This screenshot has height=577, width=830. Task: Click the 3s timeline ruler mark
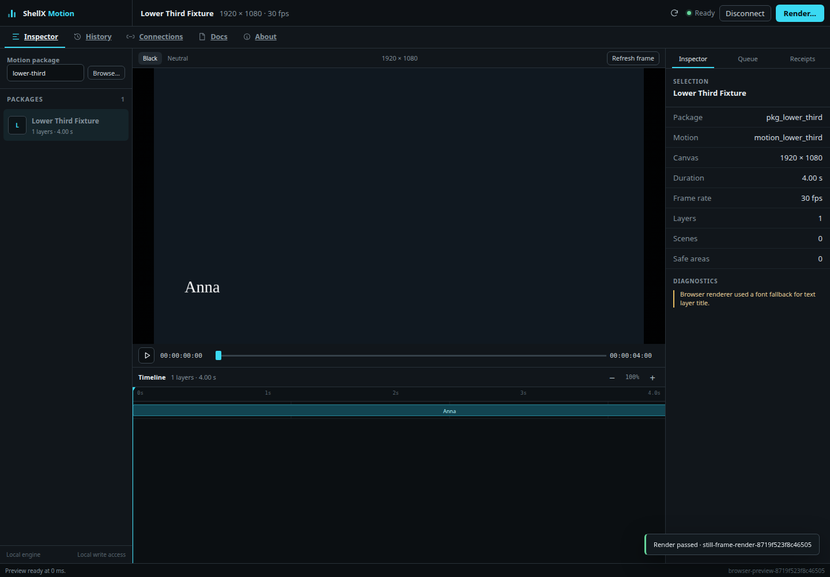tap(523, 393)
